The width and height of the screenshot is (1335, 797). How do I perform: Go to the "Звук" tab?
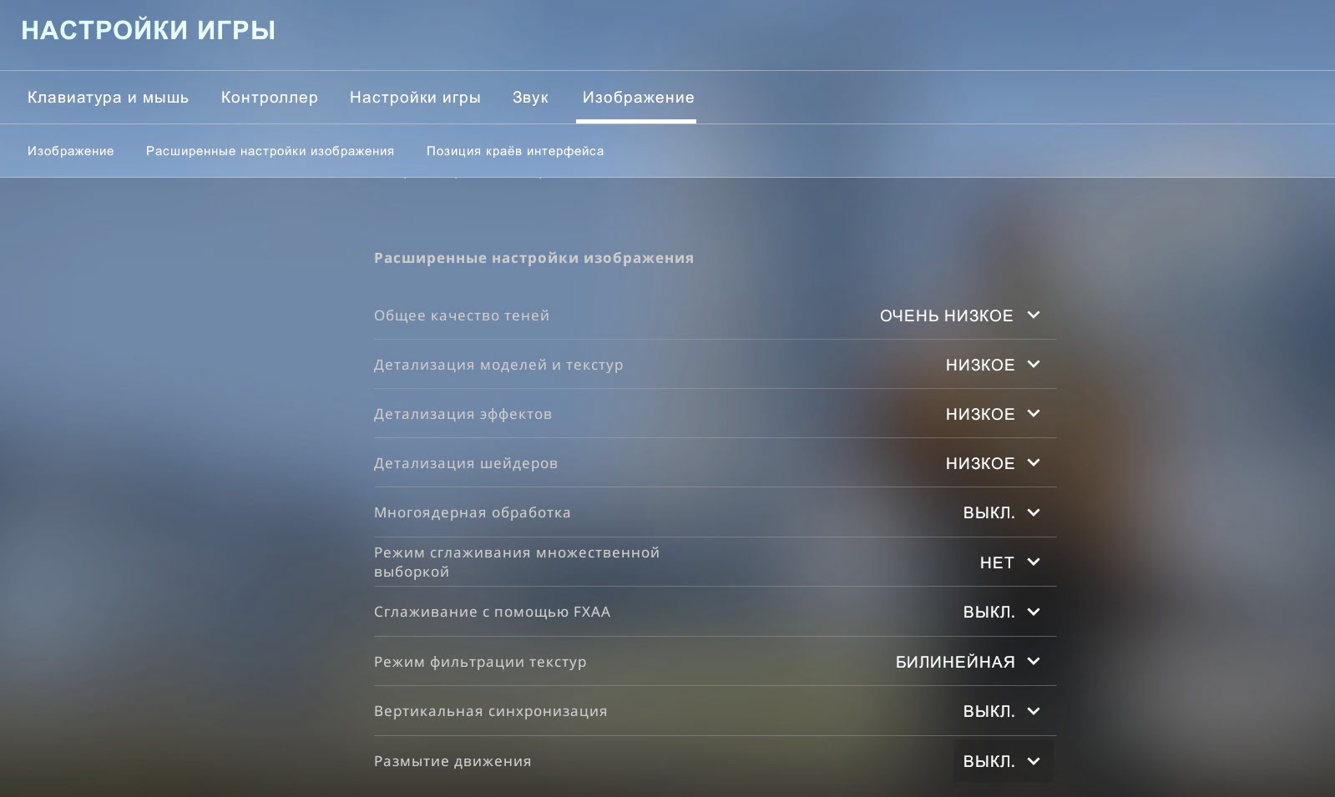(530, 98)
